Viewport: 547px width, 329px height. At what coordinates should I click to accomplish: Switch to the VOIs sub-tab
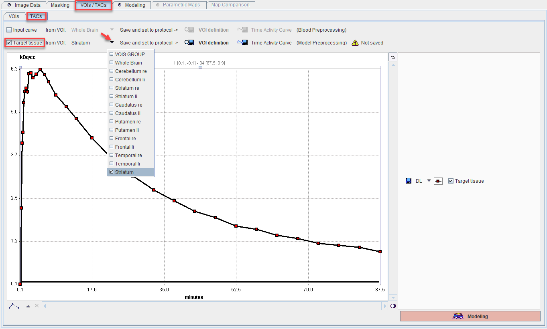[14, 16]
